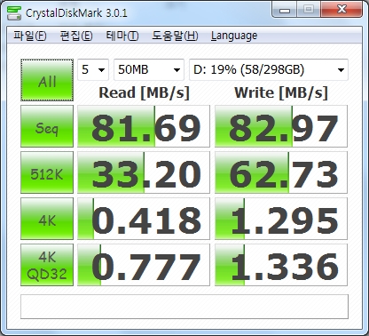Minimize the CrystalDiskMark window
This screenshot has height=336, width=369.
pyautogui.click(x=284, y=10)
